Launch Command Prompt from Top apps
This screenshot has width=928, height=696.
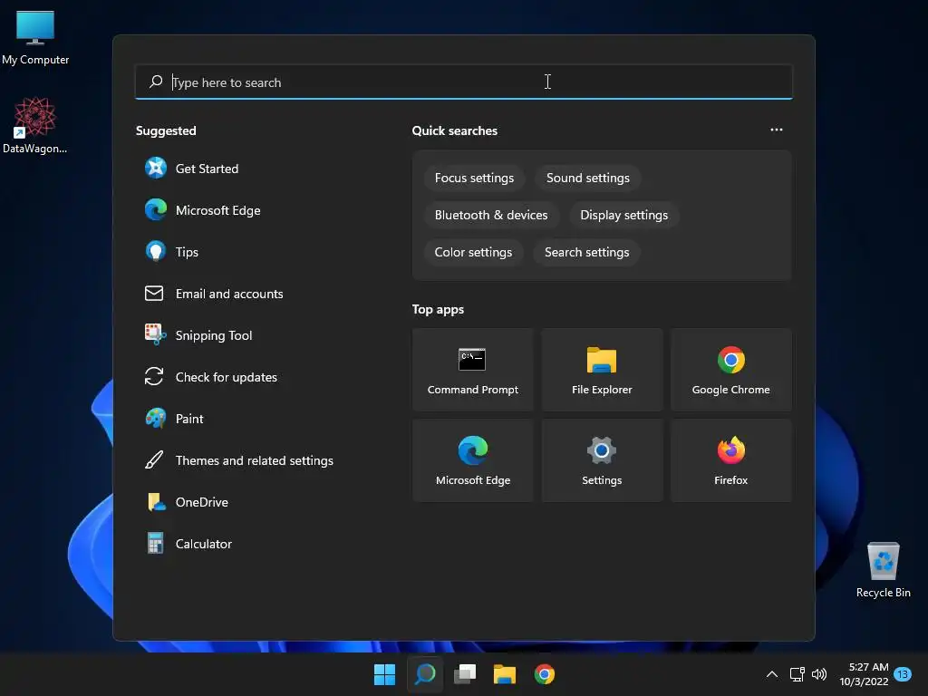[473, 370]
